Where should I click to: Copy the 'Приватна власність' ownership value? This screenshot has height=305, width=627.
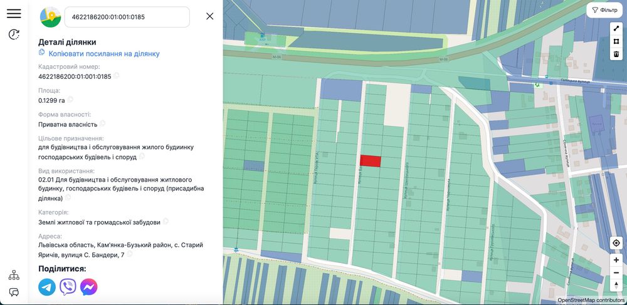[x=103, y=123]
